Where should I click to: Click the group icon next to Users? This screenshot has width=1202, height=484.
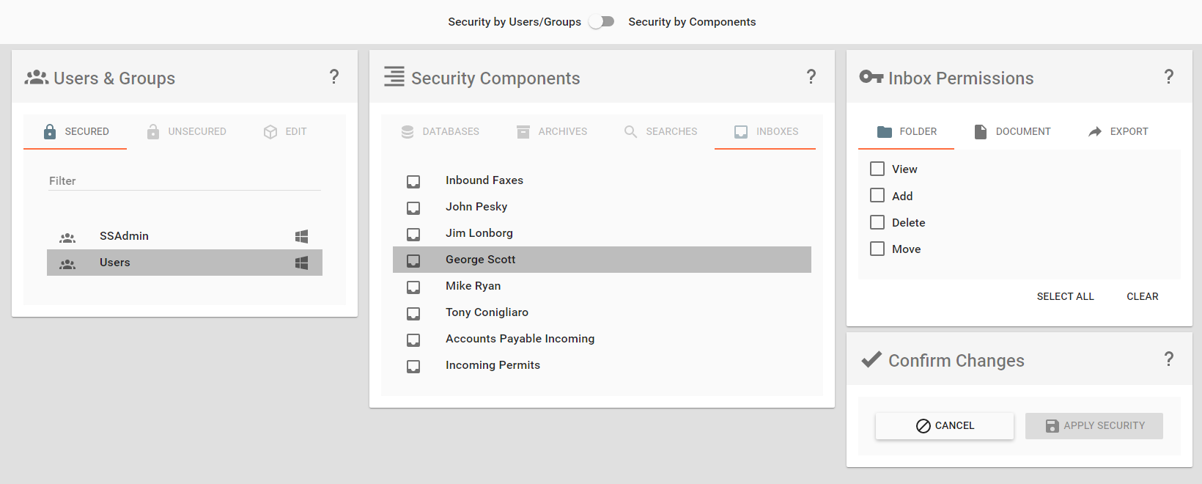click(67, 263)
